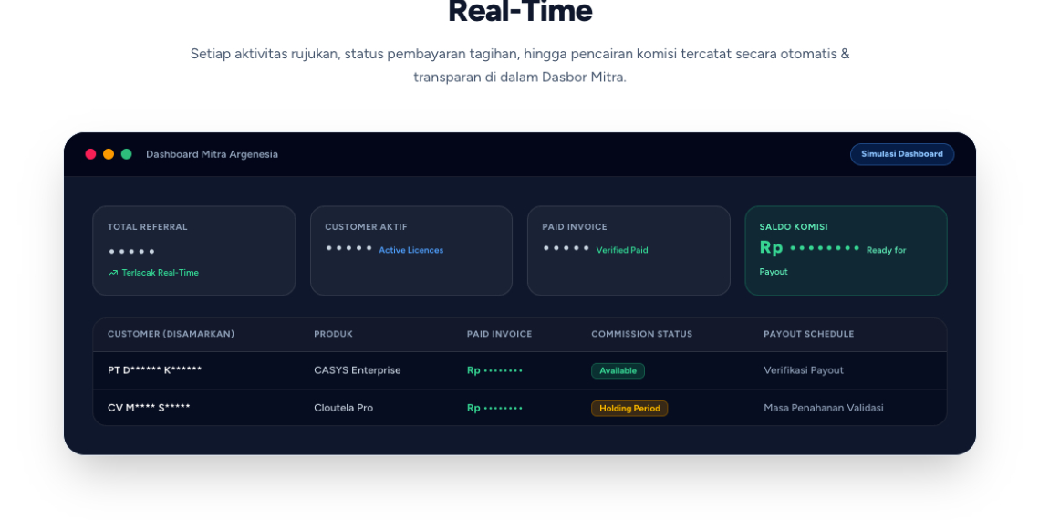Click the Customer (Disamarkan) column header

point(171,335)
